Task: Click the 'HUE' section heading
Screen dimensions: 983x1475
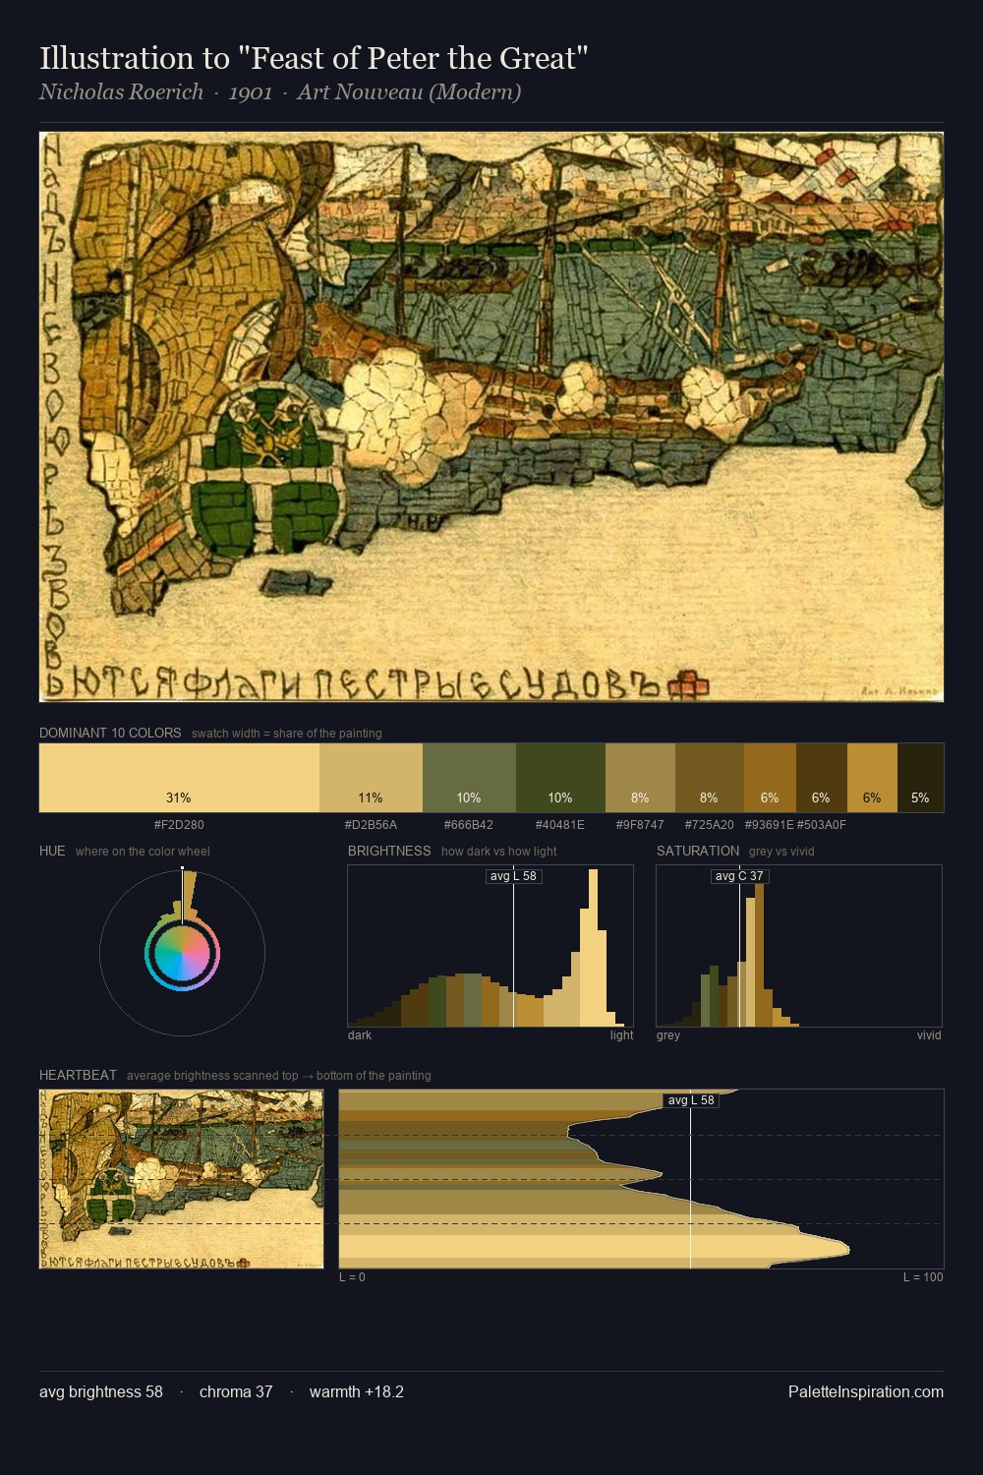Action: point(52,851)
